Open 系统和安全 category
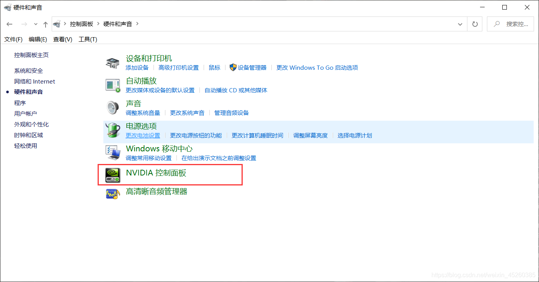 pyautogui.click(x=29, y=71)
